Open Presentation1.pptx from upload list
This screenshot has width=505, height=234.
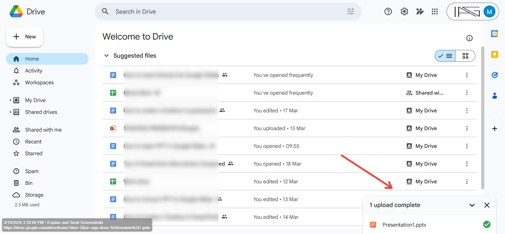pyautogui.click(x=404, y=225)
